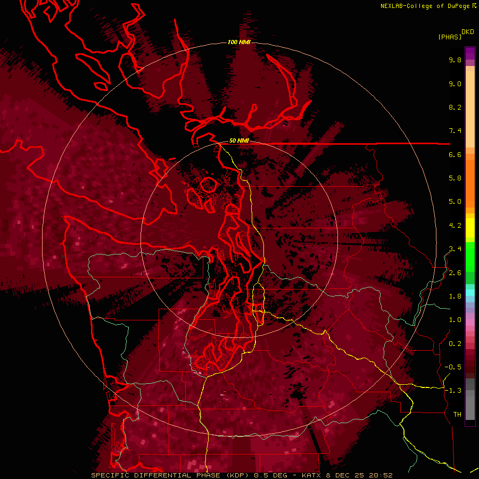This screenshot has width=479, height=479.
Task: Click the 8.2 scale value
Action: tap(455, 107)
